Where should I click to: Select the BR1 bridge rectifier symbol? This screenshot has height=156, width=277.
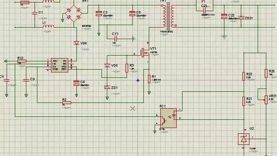pos(74,13)
